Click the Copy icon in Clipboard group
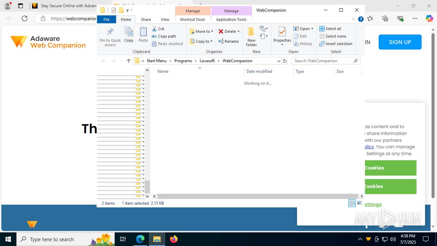The image size is (437, 246). (129, 35)
